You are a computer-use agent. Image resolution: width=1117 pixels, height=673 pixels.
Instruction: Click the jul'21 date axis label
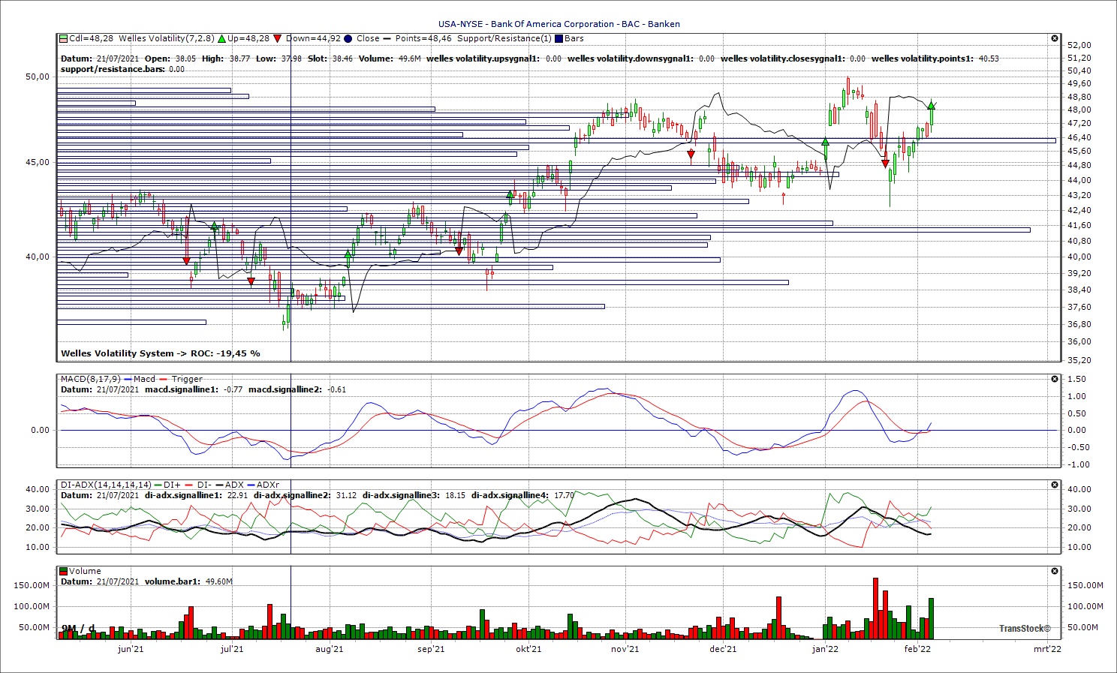click(x=231, y=649)
